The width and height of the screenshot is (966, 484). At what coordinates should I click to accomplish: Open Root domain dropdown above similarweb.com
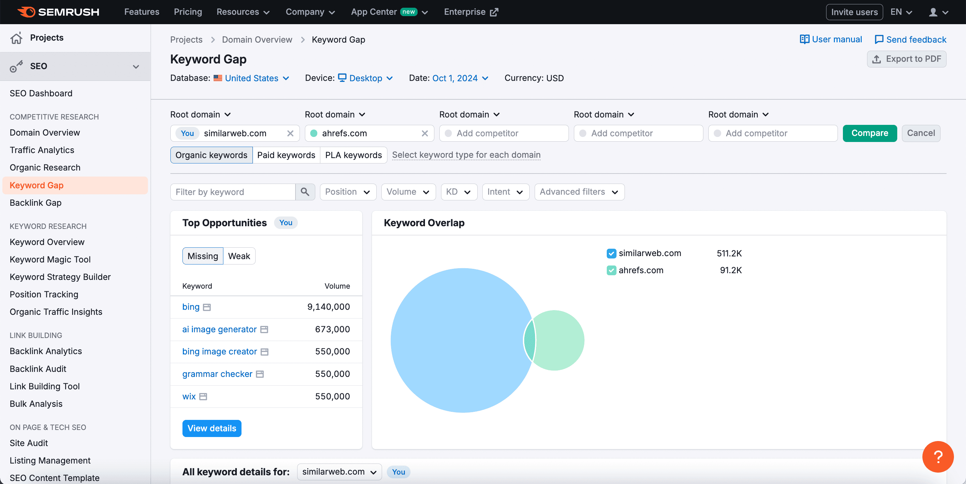[x=201, y=114]
